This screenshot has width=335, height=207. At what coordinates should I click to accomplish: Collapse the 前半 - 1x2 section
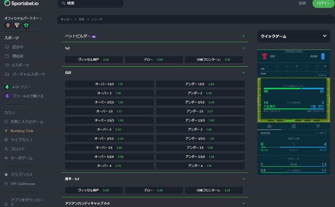pyautogui.click(x=243, y=179)
